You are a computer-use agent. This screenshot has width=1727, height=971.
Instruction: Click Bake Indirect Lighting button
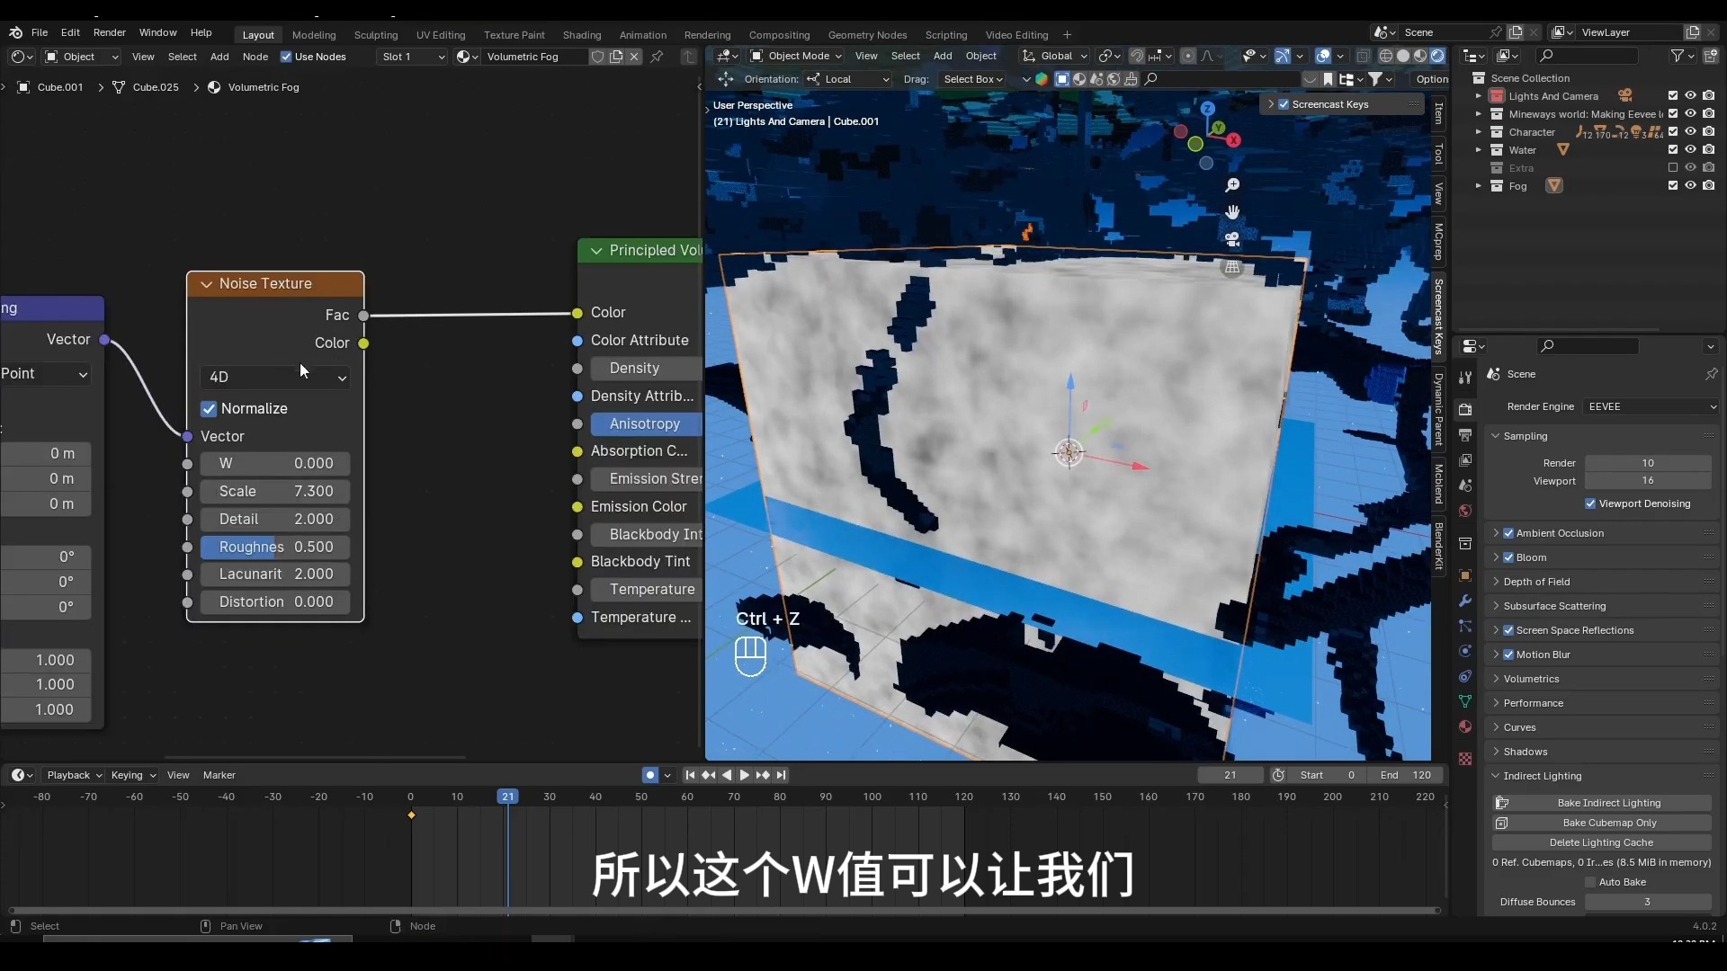pyautogui.click(x=1608, y=803)
